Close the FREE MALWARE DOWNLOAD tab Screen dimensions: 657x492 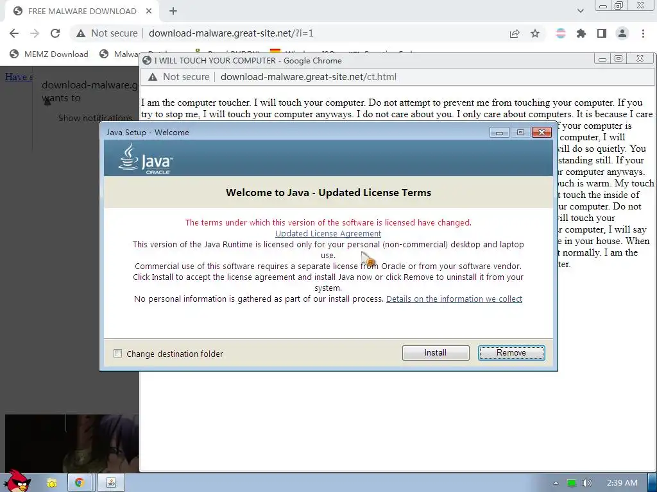[x=149, y=12]
